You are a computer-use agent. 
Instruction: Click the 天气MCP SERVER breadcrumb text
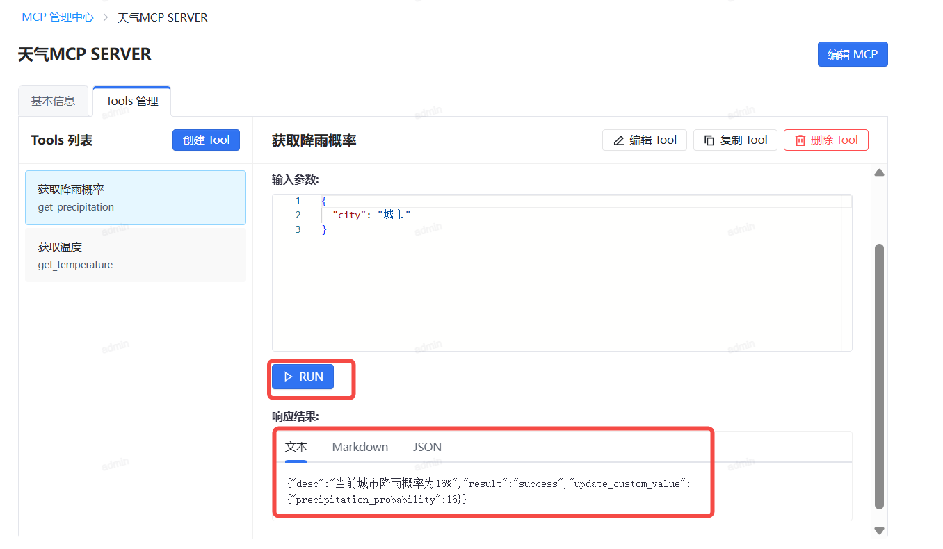(162, 17)
